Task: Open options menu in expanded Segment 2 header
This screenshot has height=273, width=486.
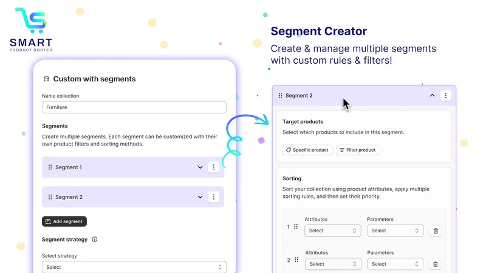Action: point(446,95)
